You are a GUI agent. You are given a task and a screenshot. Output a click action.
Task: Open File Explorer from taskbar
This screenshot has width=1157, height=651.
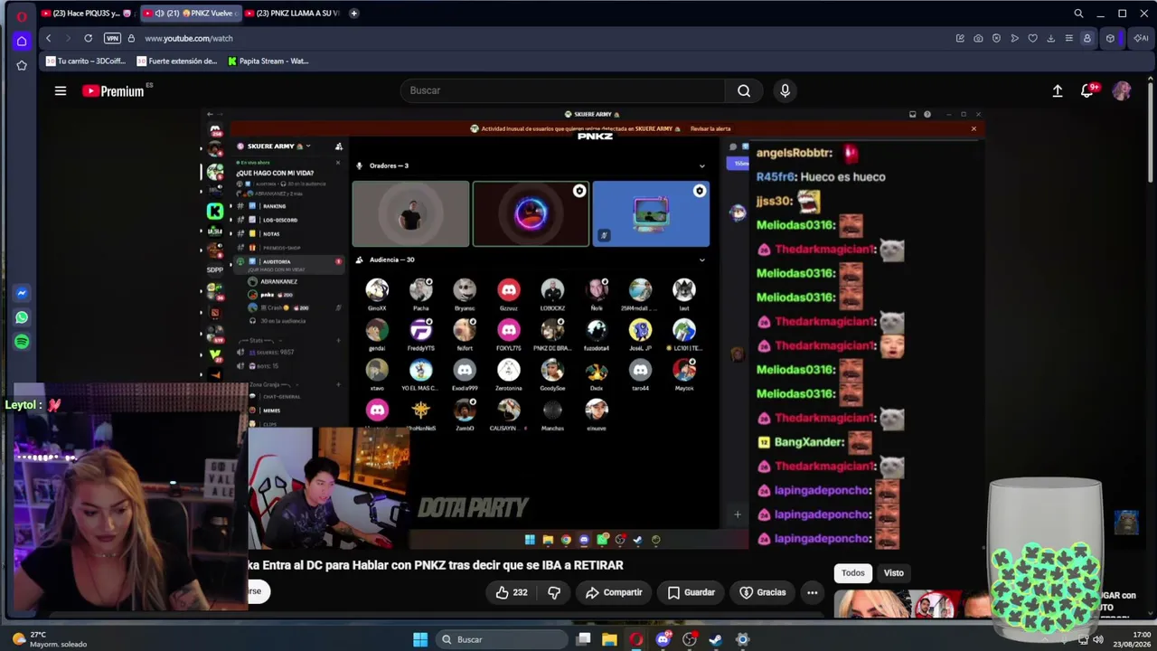click(x=610, y=639)
